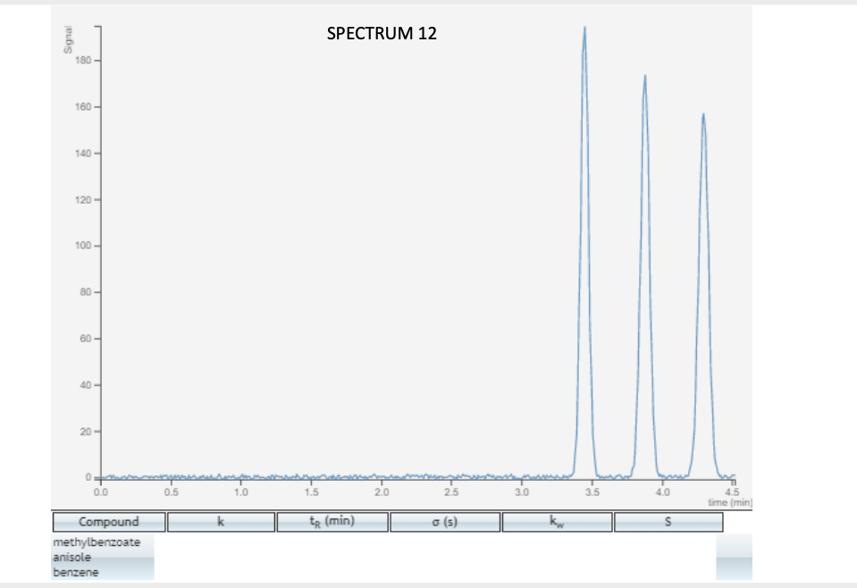Click the kw column header
This screenshot has height=588, width=857.
[555, 521]
